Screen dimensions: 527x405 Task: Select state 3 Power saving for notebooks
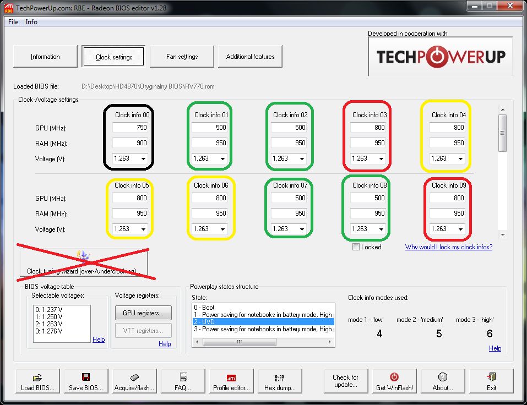263,329
